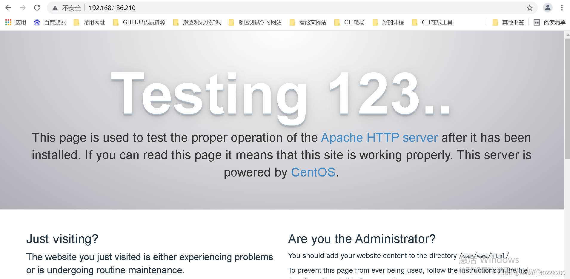Image resolution: width=570 pixels, height=279 pixels.
Task: Open the Chrome profile avatar
Action: point(548,8)
